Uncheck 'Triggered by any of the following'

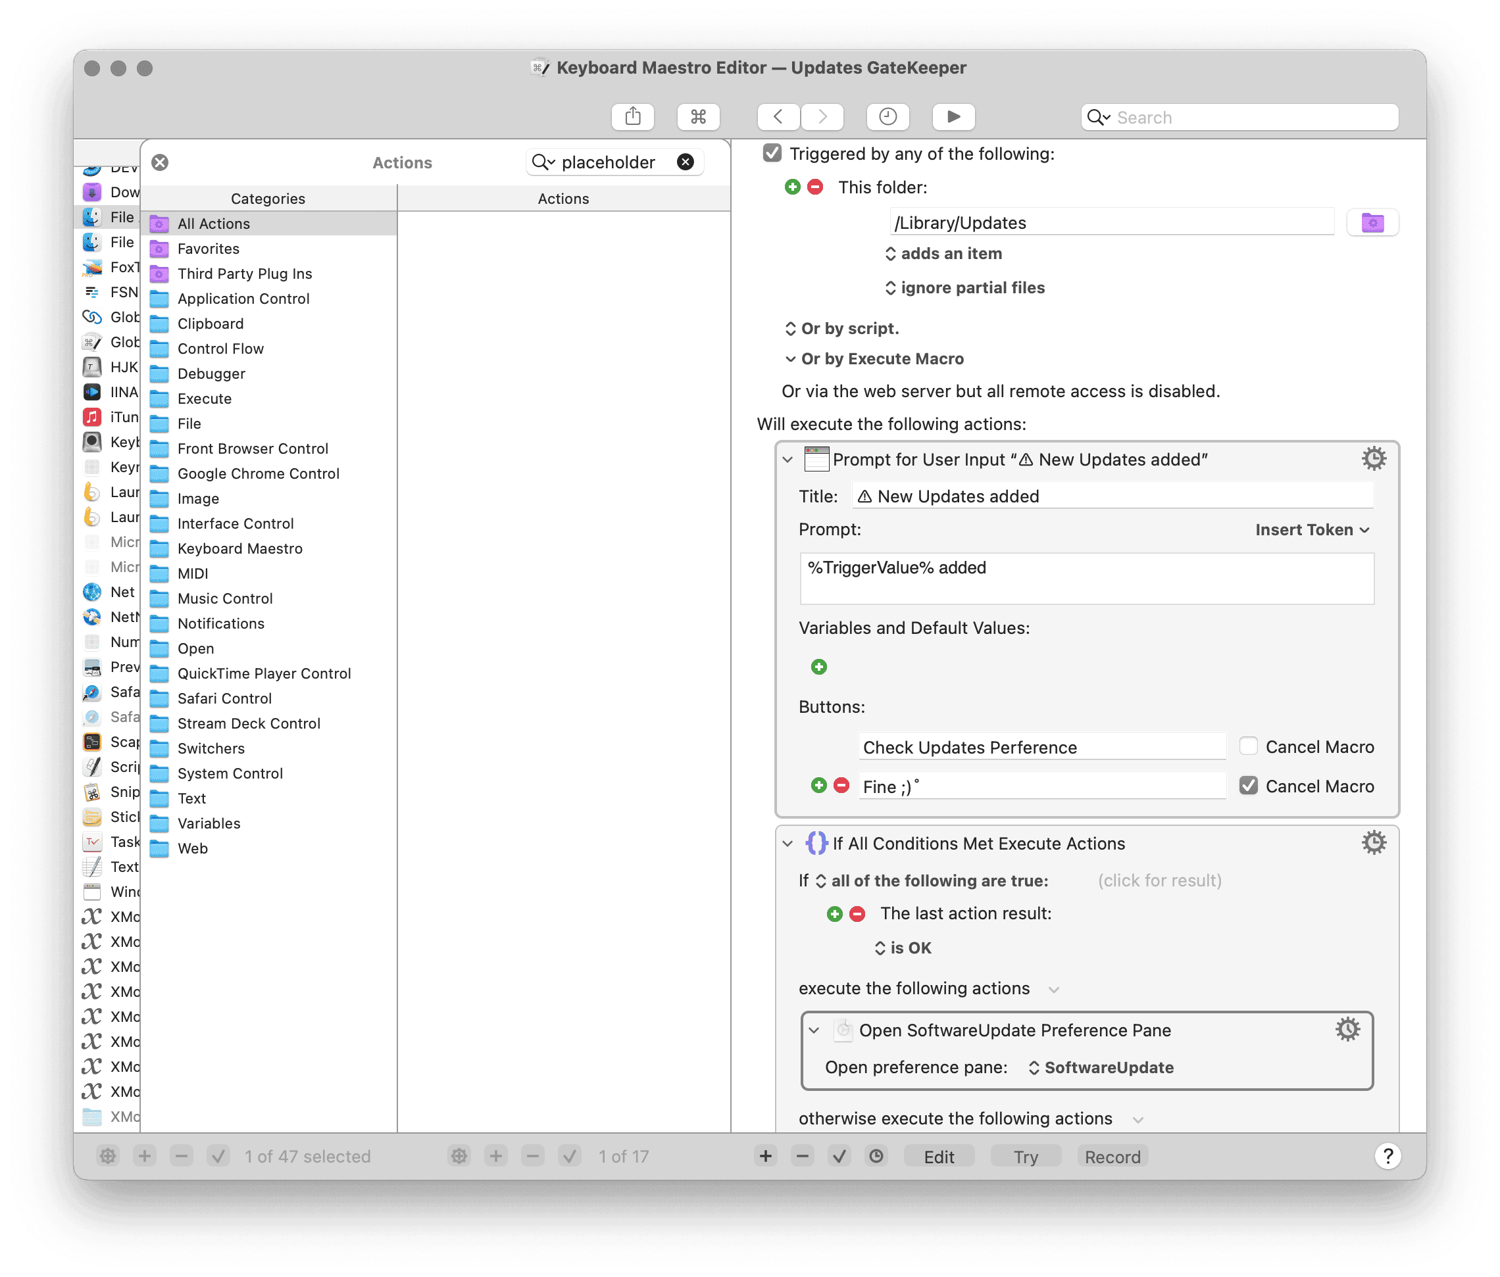click(772, 153)
